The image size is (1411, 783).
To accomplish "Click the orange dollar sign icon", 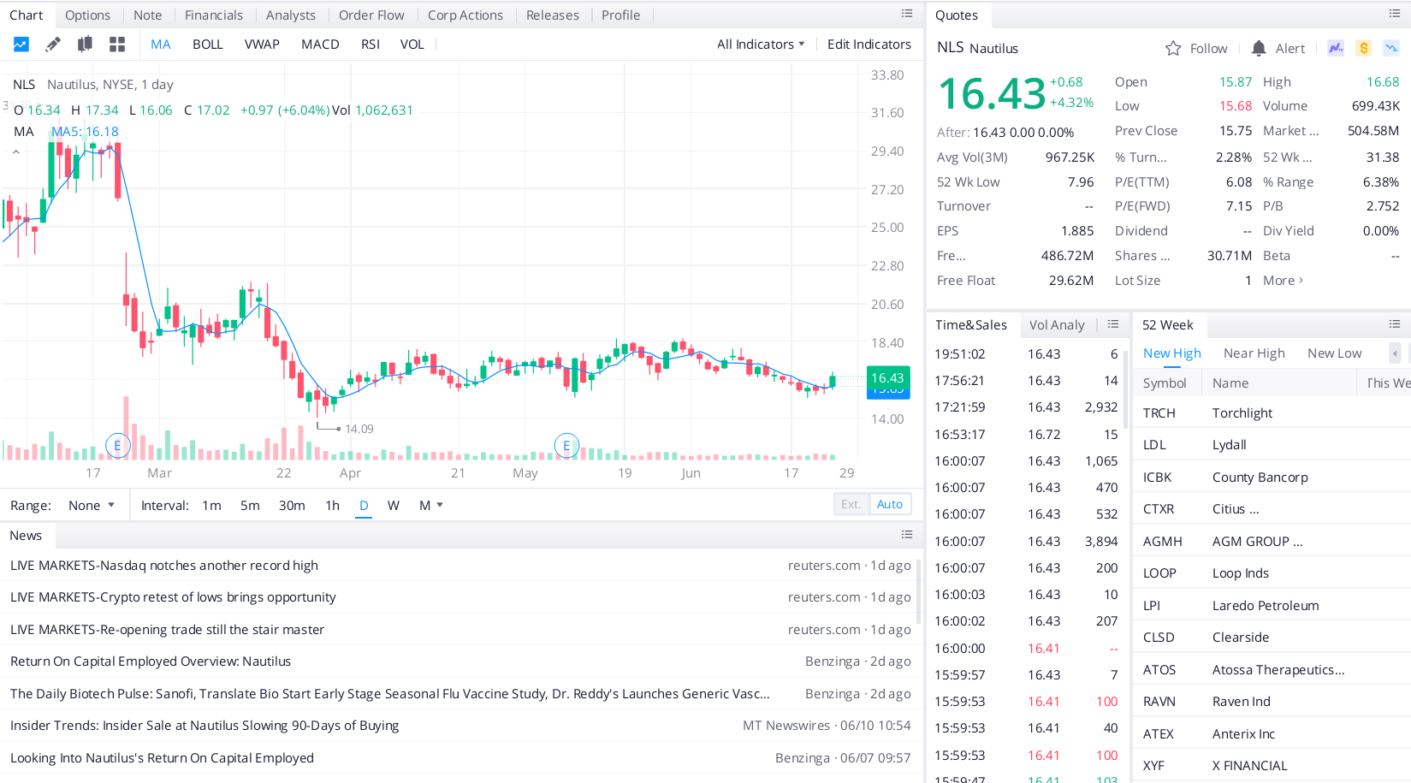I will pos(1364,48).
